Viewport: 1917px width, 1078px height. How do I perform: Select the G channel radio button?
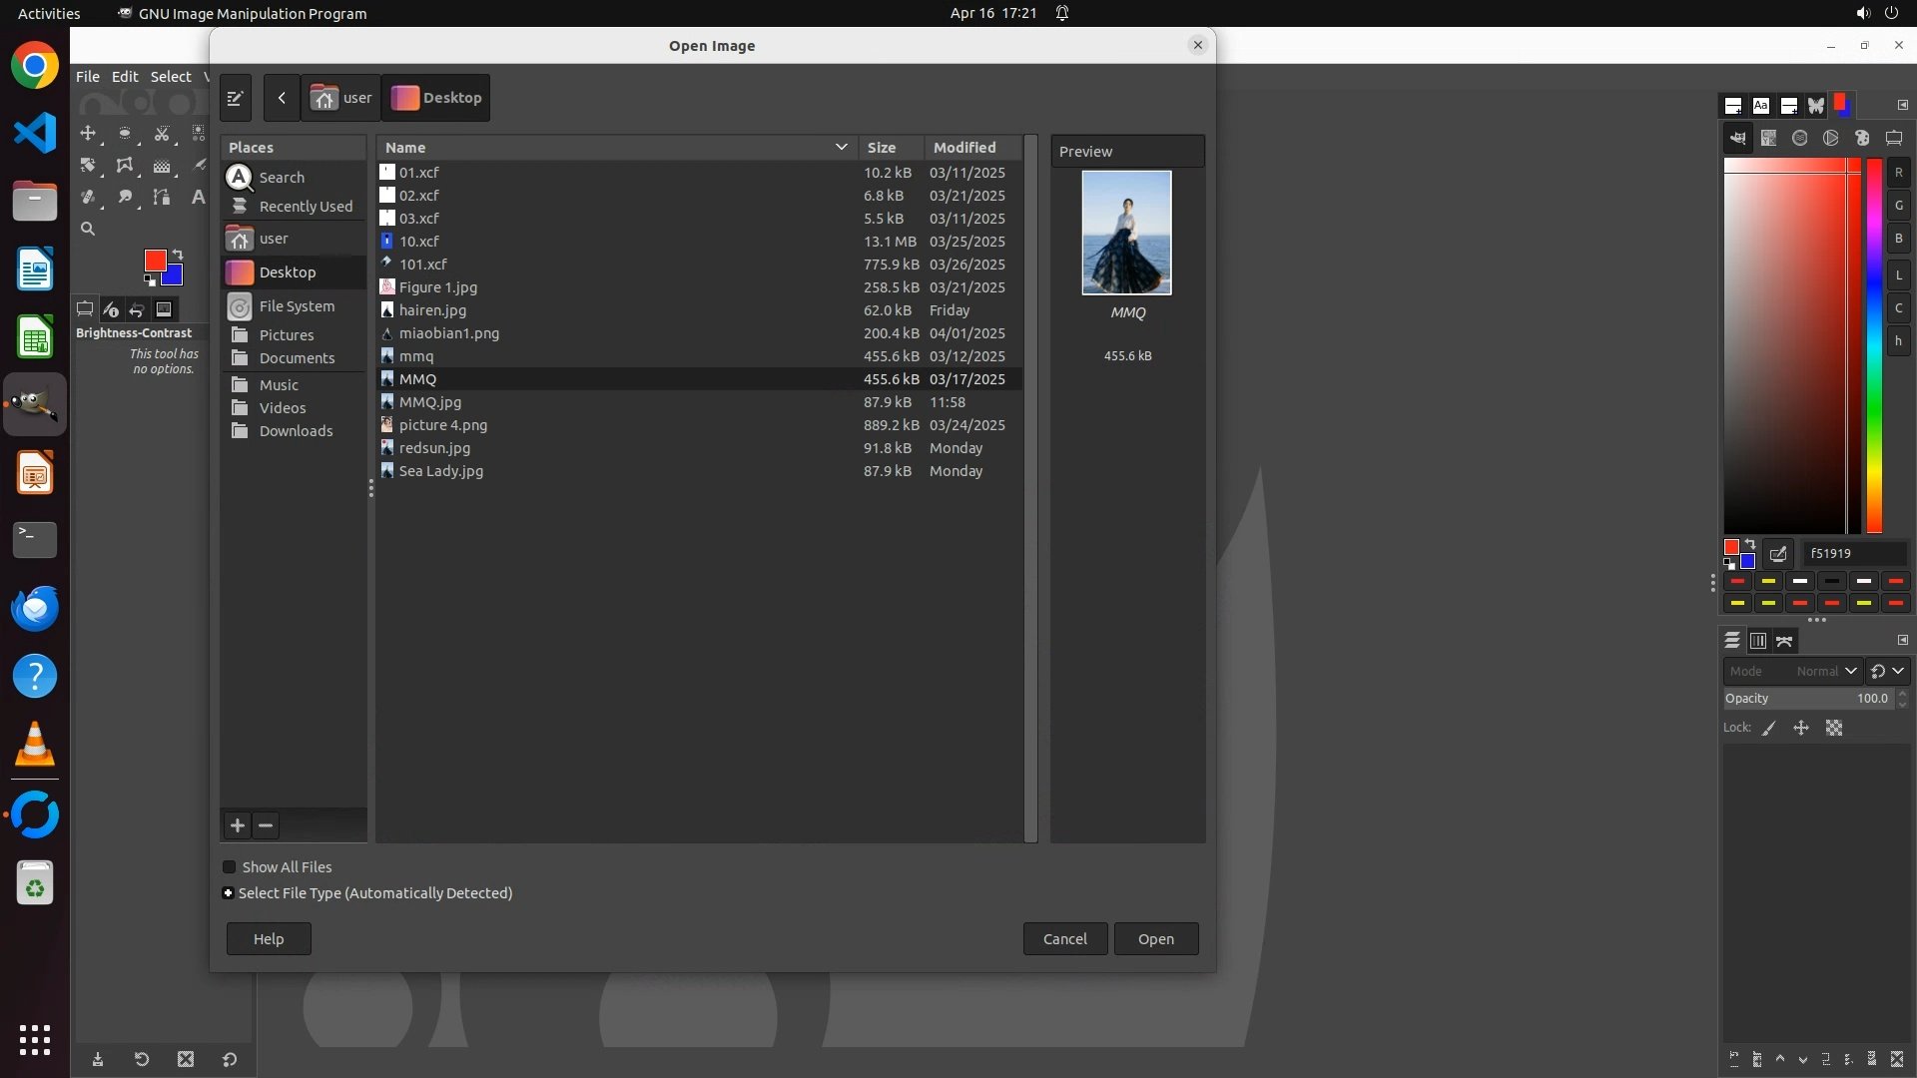1898,206
